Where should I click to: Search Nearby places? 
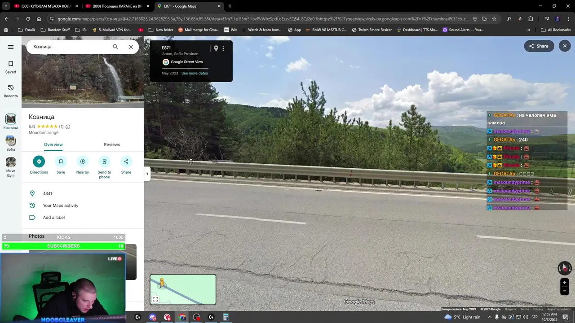click(83, 165)
